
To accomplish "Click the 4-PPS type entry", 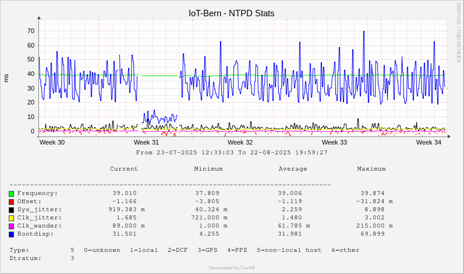I will click(x=238, y=250).
